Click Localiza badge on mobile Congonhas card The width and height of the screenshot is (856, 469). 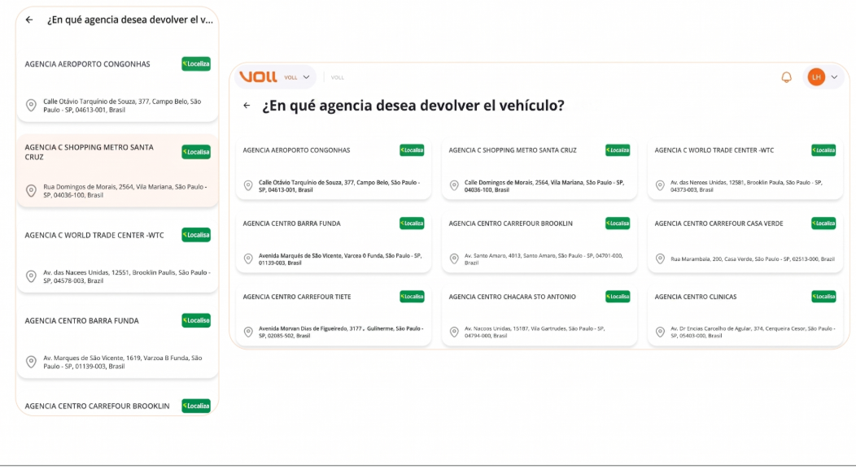coord(196,63)
